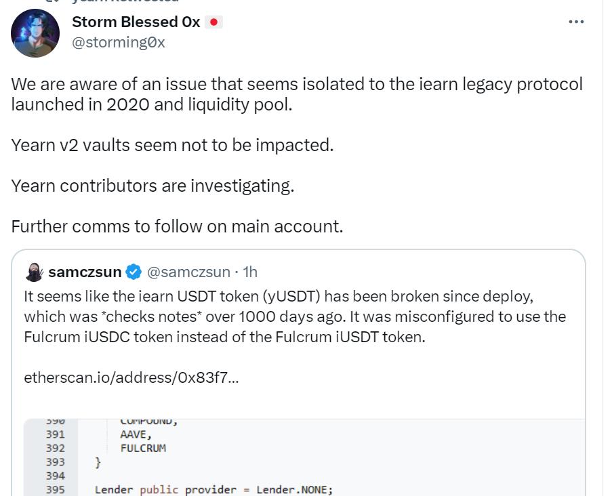Viewport: 612px width, 496px height.
Task: Click the red dot badge beside Storm Blessed 0x
Action: (x=214, y=22)
